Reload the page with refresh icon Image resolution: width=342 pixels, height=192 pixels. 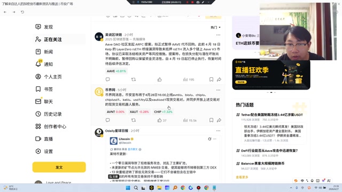coord(22,12)
